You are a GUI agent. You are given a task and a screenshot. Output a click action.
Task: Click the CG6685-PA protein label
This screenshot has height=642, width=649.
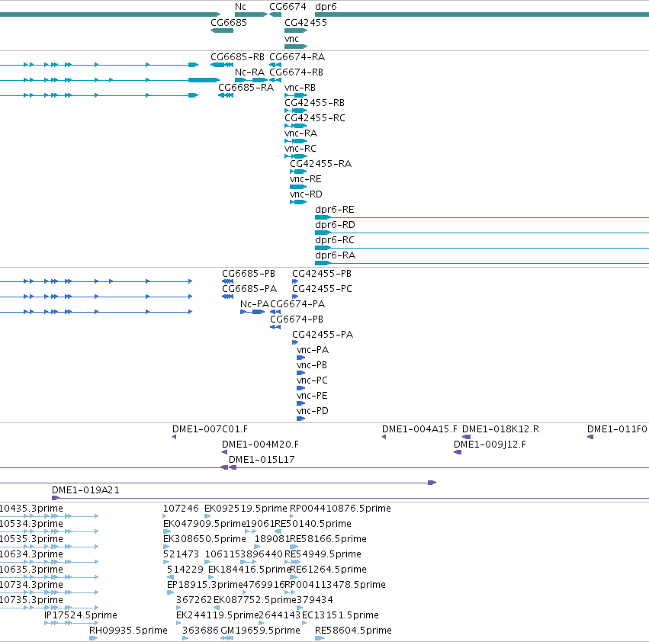coord(249,289)
